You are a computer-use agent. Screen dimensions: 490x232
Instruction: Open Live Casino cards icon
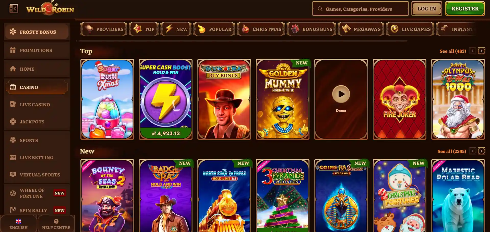tap(13, 104)
